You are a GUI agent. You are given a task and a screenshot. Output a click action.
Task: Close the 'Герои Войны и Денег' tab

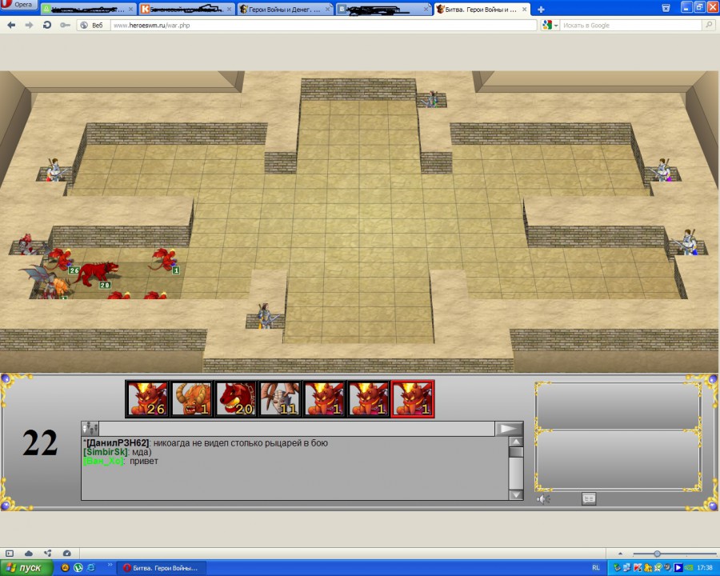coord(328,9)
